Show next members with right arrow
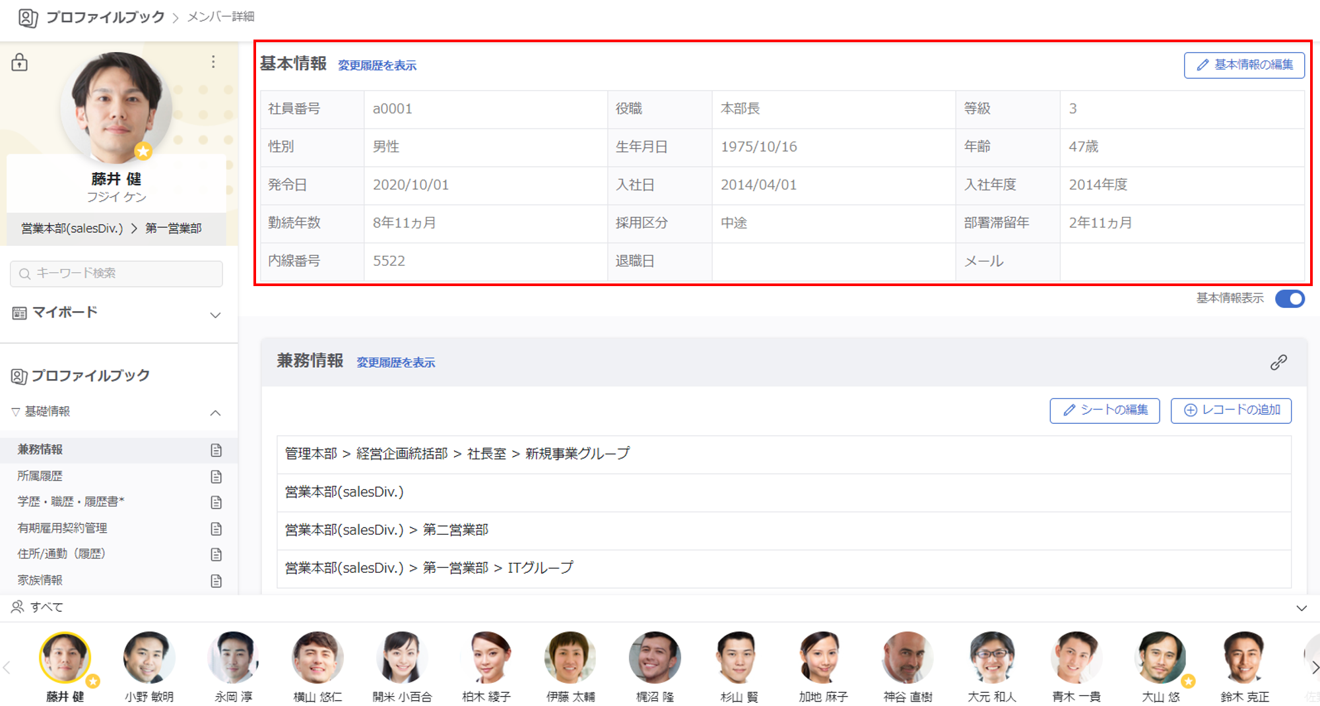The width and height of the screenshot is (1320, 706). coord(1314,668)
